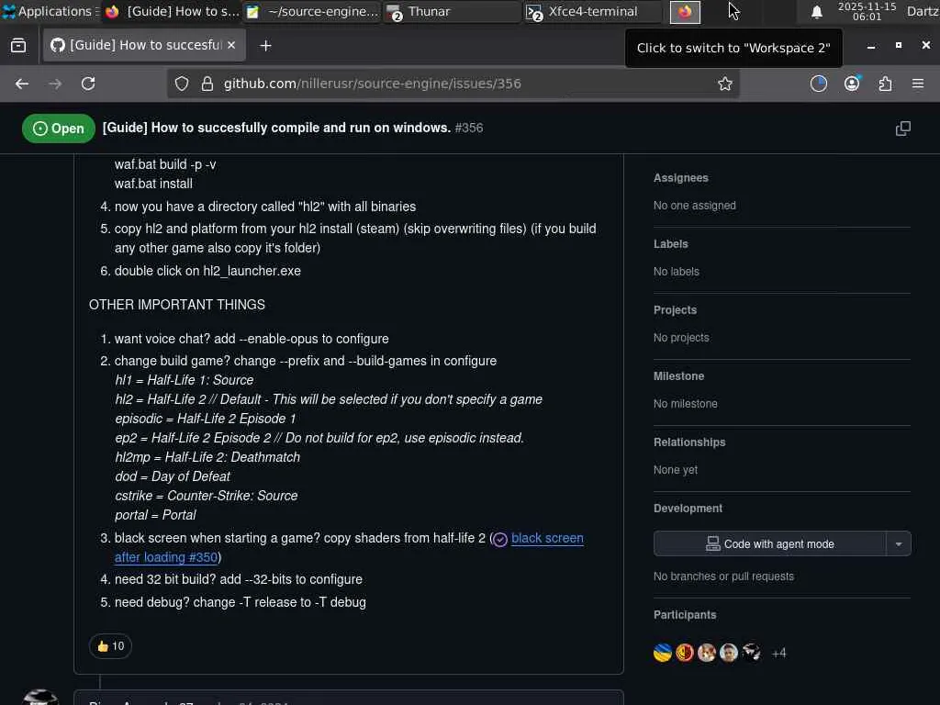The width and height of the screenshot is (940, 705).
Task: Click 'No branches or pull requests' text
Action: pos(723,576)
